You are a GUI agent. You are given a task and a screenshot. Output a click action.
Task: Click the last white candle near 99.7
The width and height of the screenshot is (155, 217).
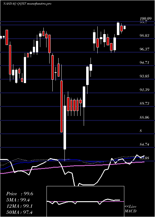tap(125, 27)
